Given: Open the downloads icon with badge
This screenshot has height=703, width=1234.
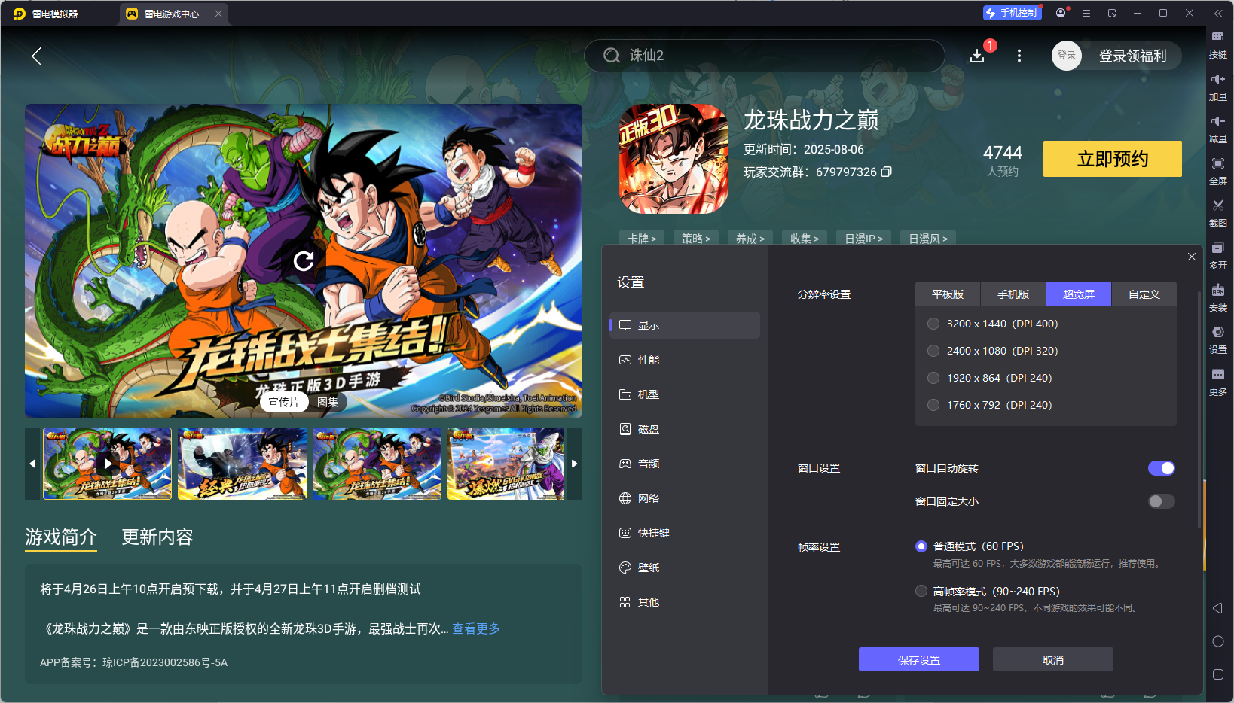Looking at the screenshot, I should 978,56.
